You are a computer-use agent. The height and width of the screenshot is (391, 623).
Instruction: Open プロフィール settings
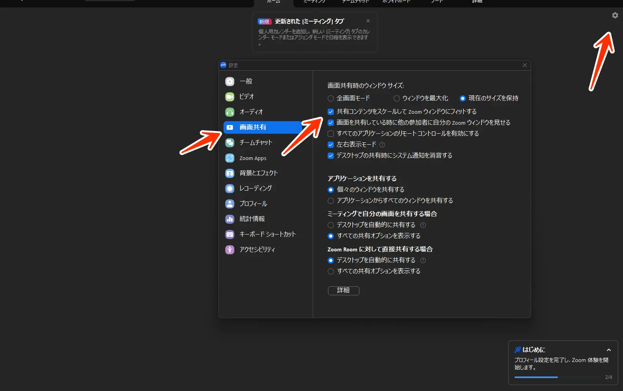coord(262,204)
